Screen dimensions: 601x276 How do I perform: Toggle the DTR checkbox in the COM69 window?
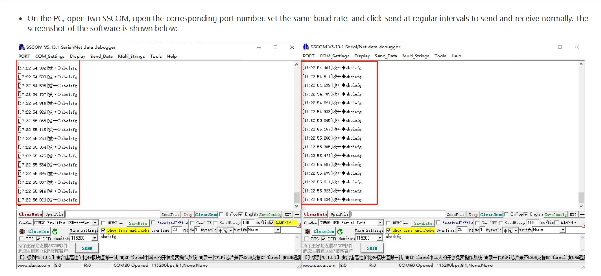(x=323, y=239)
